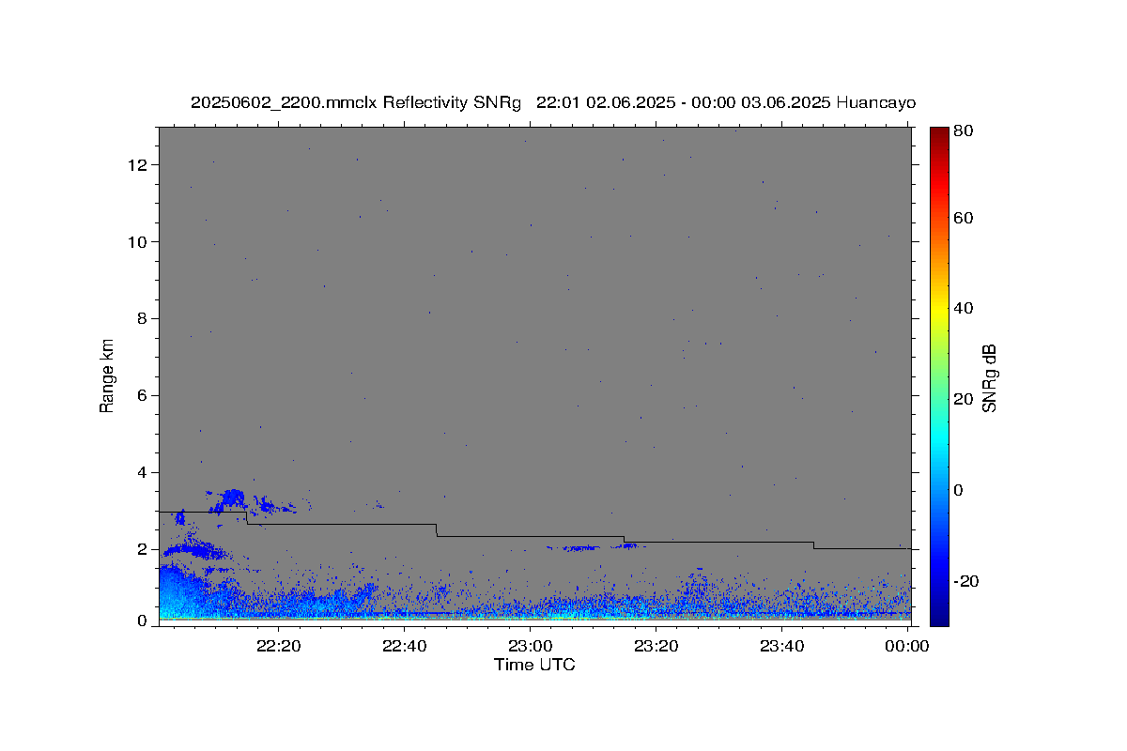Click the 23:20 time tick label
Viewport: 1127px width, 751px height.
point(656,646)
